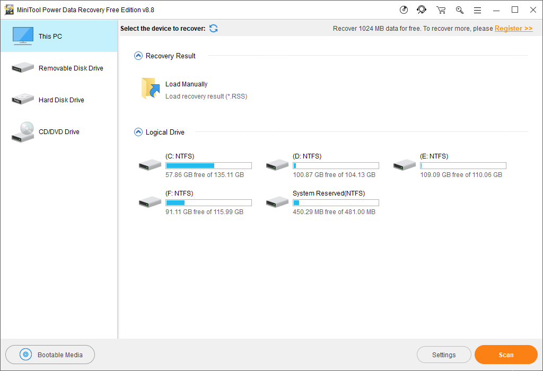Viewport: 543px width, 371px height.
Task: Click the CD/DVD Drive disc icon
Action: pos(23,132)
